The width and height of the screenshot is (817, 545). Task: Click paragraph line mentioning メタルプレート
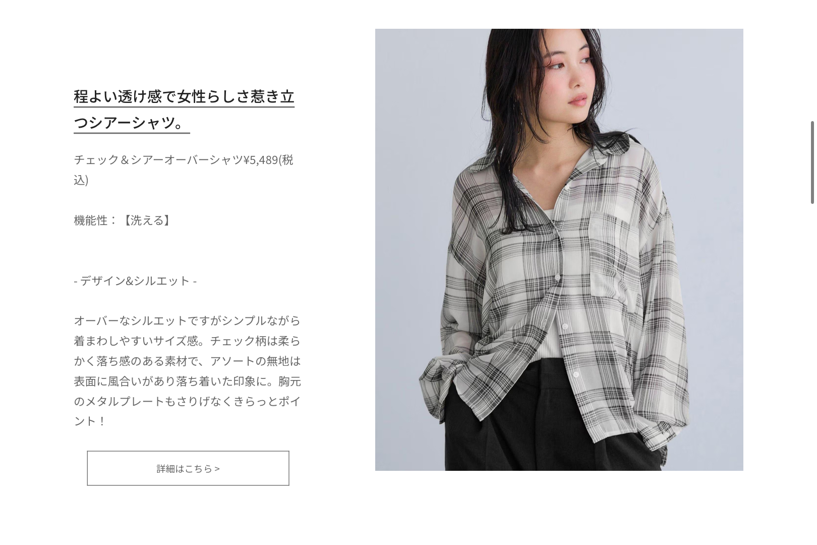tap(187, 401)
